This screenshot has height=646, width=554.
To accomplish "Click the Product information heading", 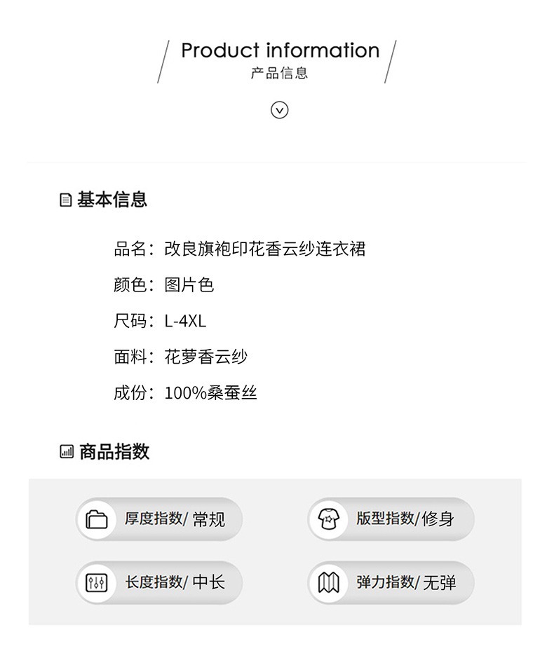I will pos(280,50).
